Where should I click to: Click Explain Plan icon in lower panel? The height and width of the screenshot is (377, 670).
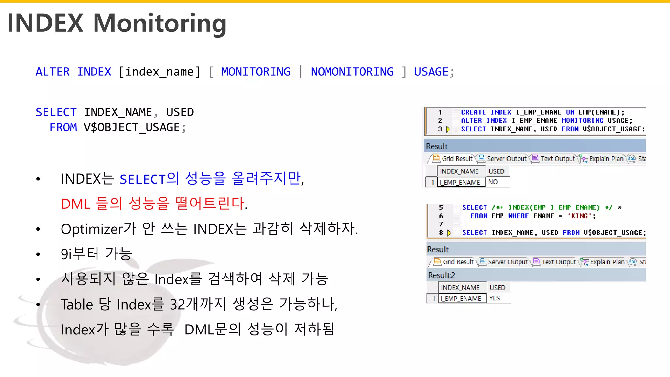585,262
